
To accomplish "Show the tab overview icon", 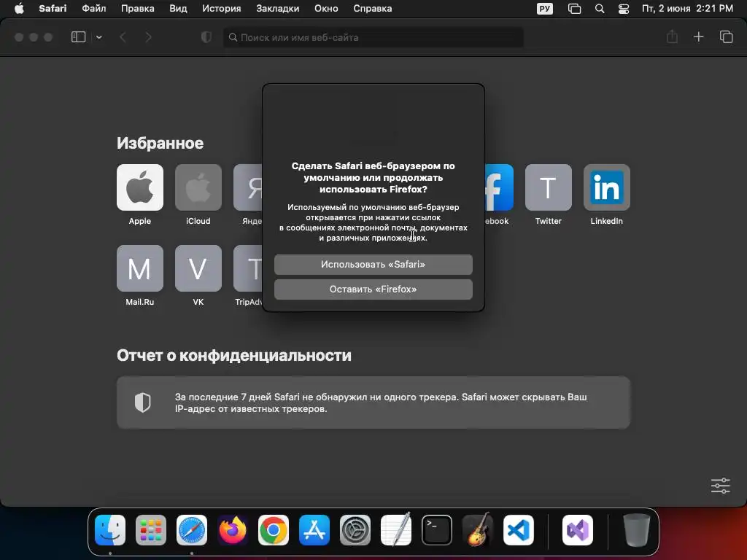I will click(x=726, y=36).
